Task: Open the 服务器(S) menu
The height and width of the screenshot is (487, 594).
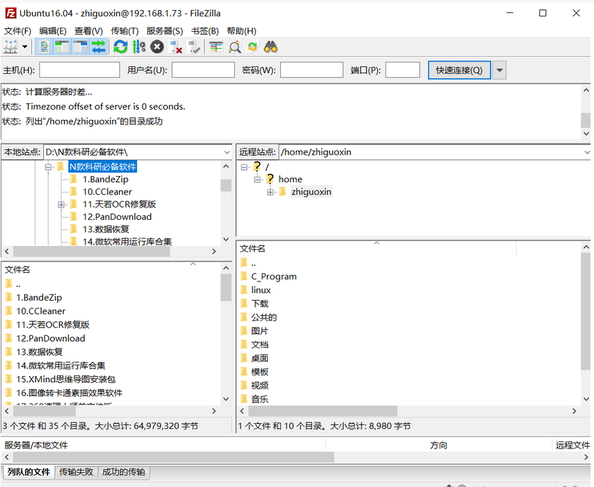Action: coord(165,31)
